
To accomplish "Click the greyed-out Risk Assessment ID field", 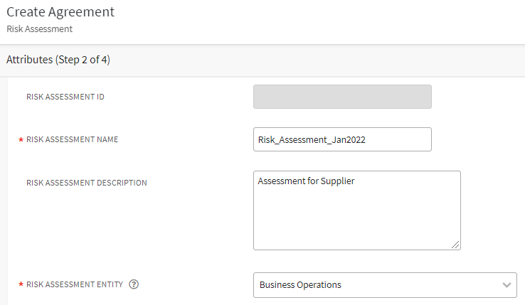I will pyautogui.click(x=342, y=97).
